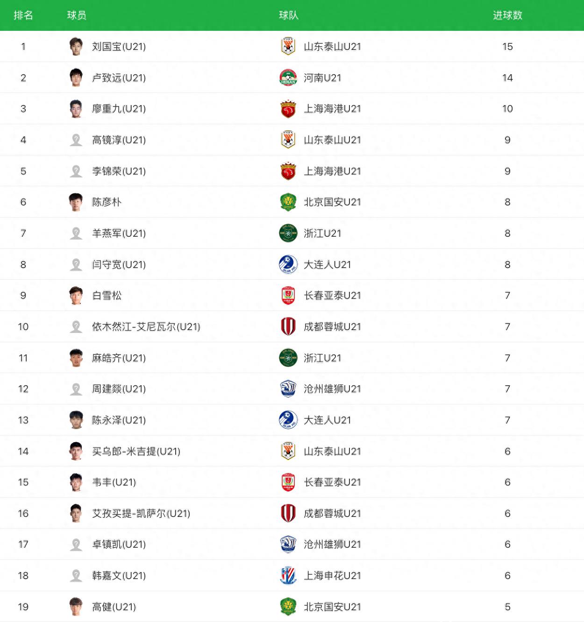Click the 河南U21 team badge
584x622 pixels.
point(288,78)
